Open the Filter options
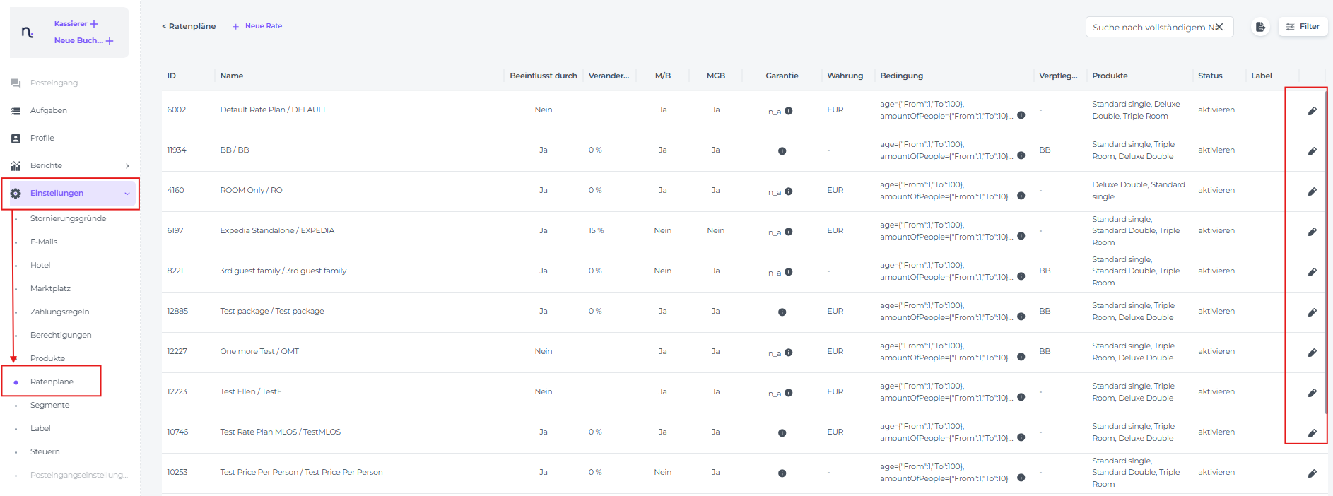 click(1303, 27)
